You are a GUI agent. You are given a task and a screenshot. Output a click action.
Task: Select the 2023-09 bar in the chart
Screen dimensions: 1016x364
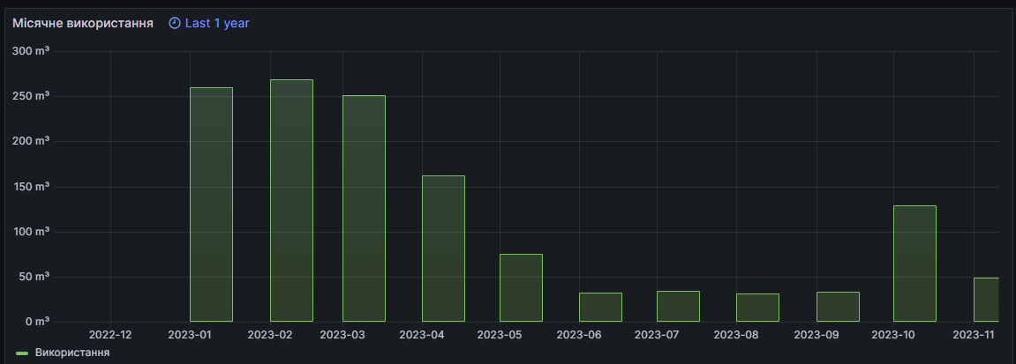pyautogui.click(x=838, y=307)
